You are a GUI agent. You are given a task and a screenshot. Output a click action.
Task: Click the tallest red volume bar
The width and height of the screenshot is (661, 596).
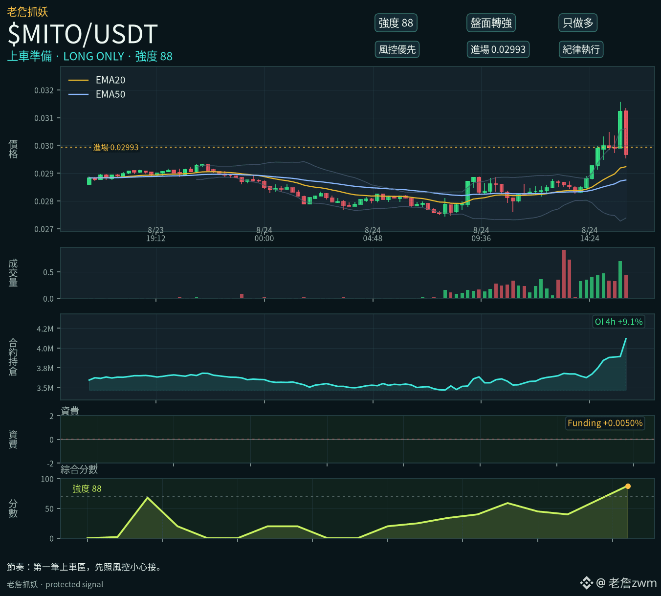click(564, 274)
